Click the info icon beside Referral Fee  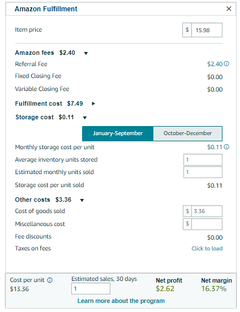[226, 64]
